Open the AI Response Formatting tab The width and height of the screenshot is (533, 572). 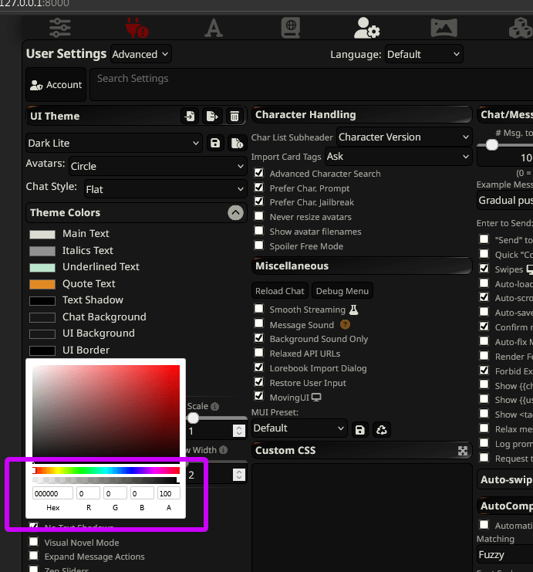[214, 28]
